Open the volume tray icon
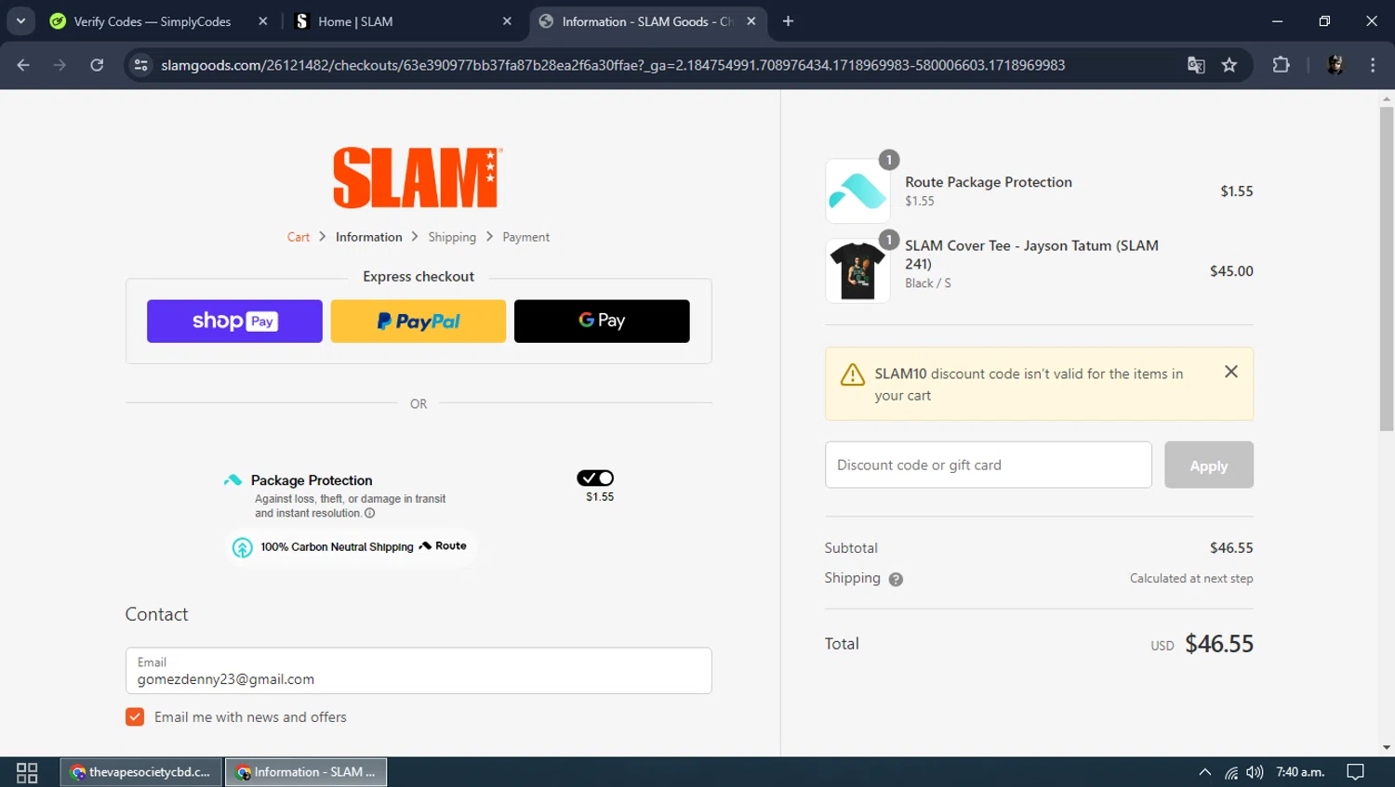 click(x=1255, y=772)
